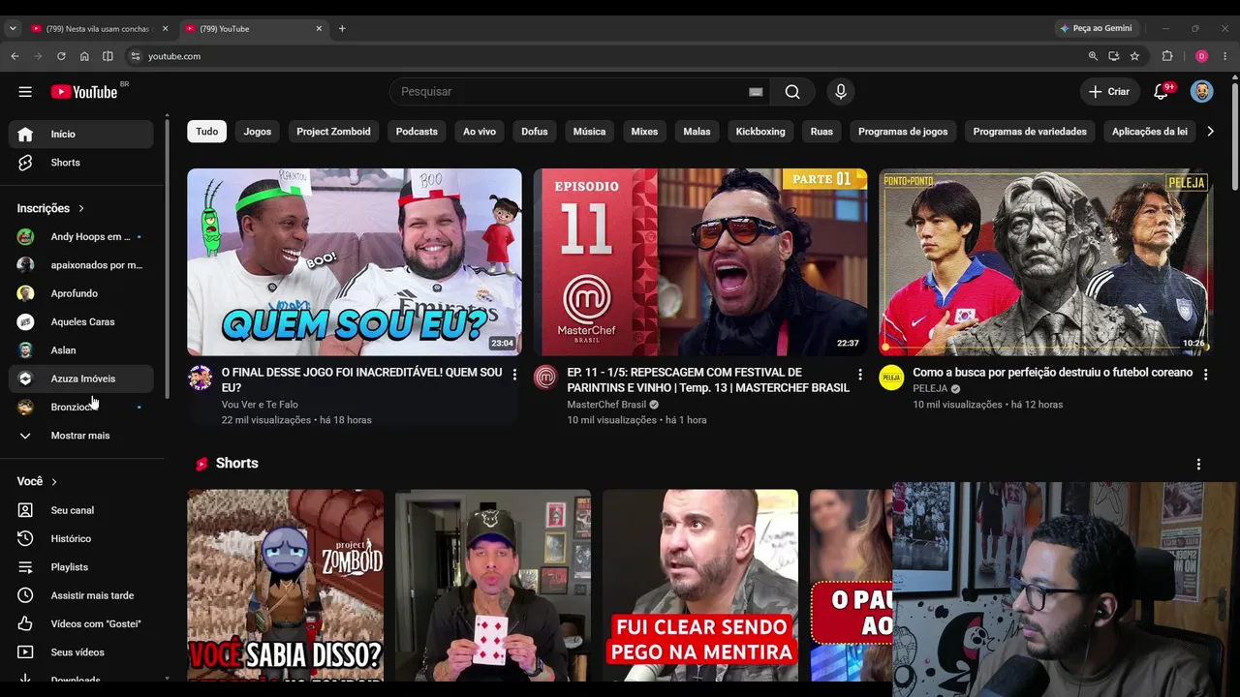Select the Project Zomboid filter chip
The height and width of the screenshot is (697, 1240).
click(333, 132)
